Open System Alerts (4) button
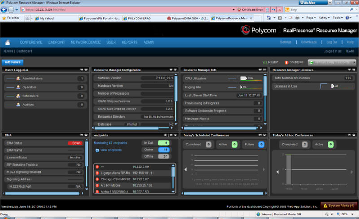Viewport: 359px width, 219px height. [x=339, y=206]
